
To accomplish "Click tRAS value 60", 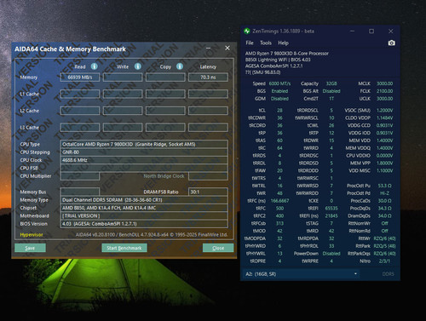I will tap(279, 140).
